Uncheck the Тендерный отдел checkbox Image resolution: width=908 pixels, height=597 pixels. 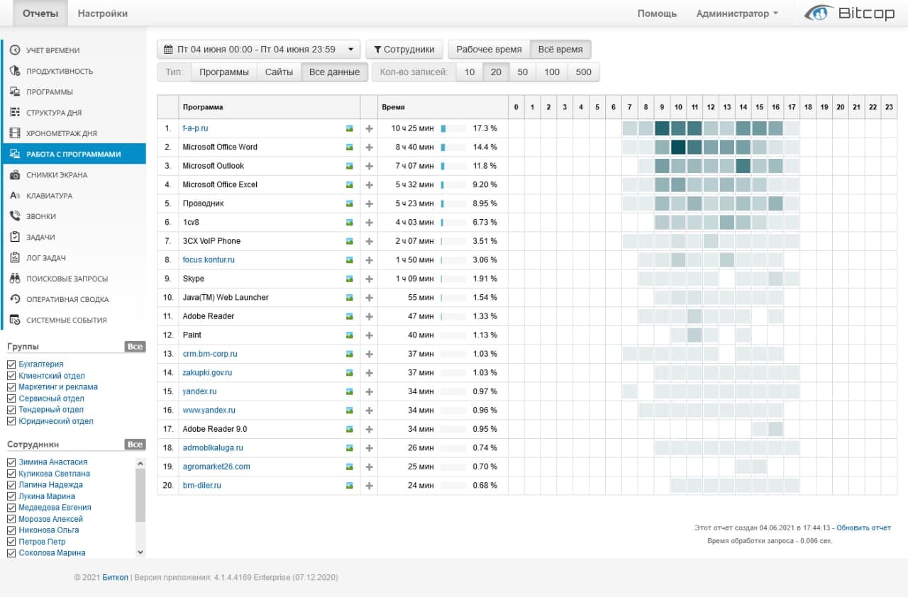coord(11,410)
